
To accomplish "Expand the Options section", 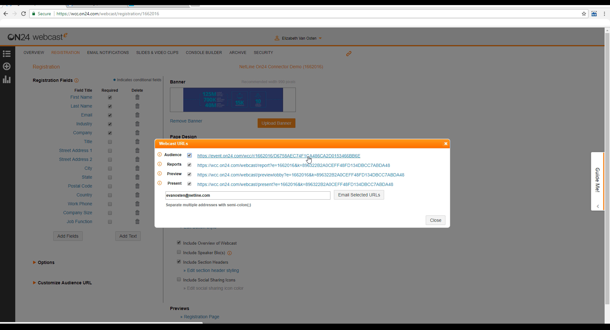I will click(44, 262).
